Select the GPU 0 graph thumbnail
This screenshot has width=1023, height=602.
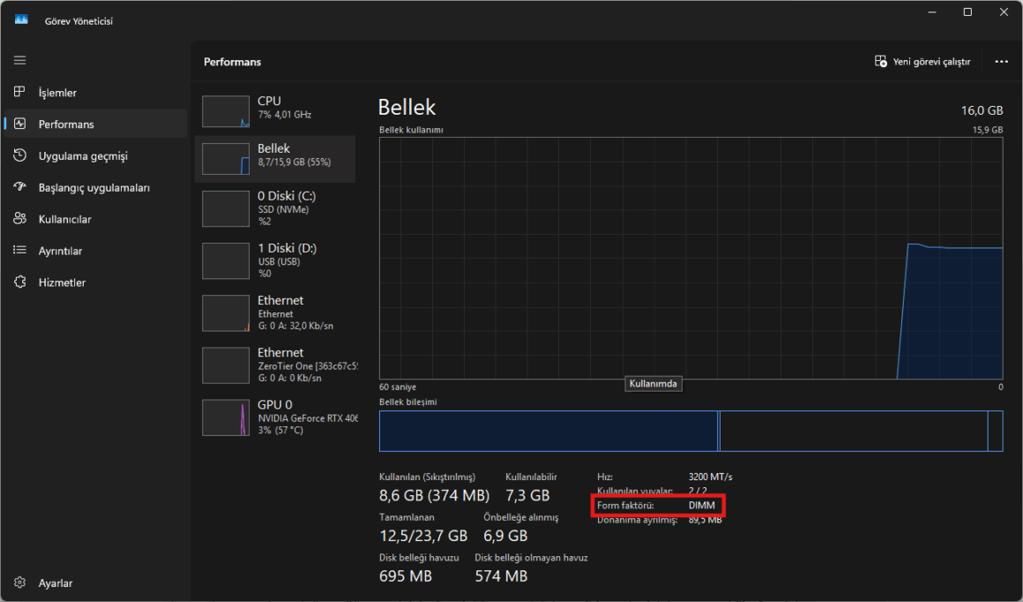click(226, 418)
